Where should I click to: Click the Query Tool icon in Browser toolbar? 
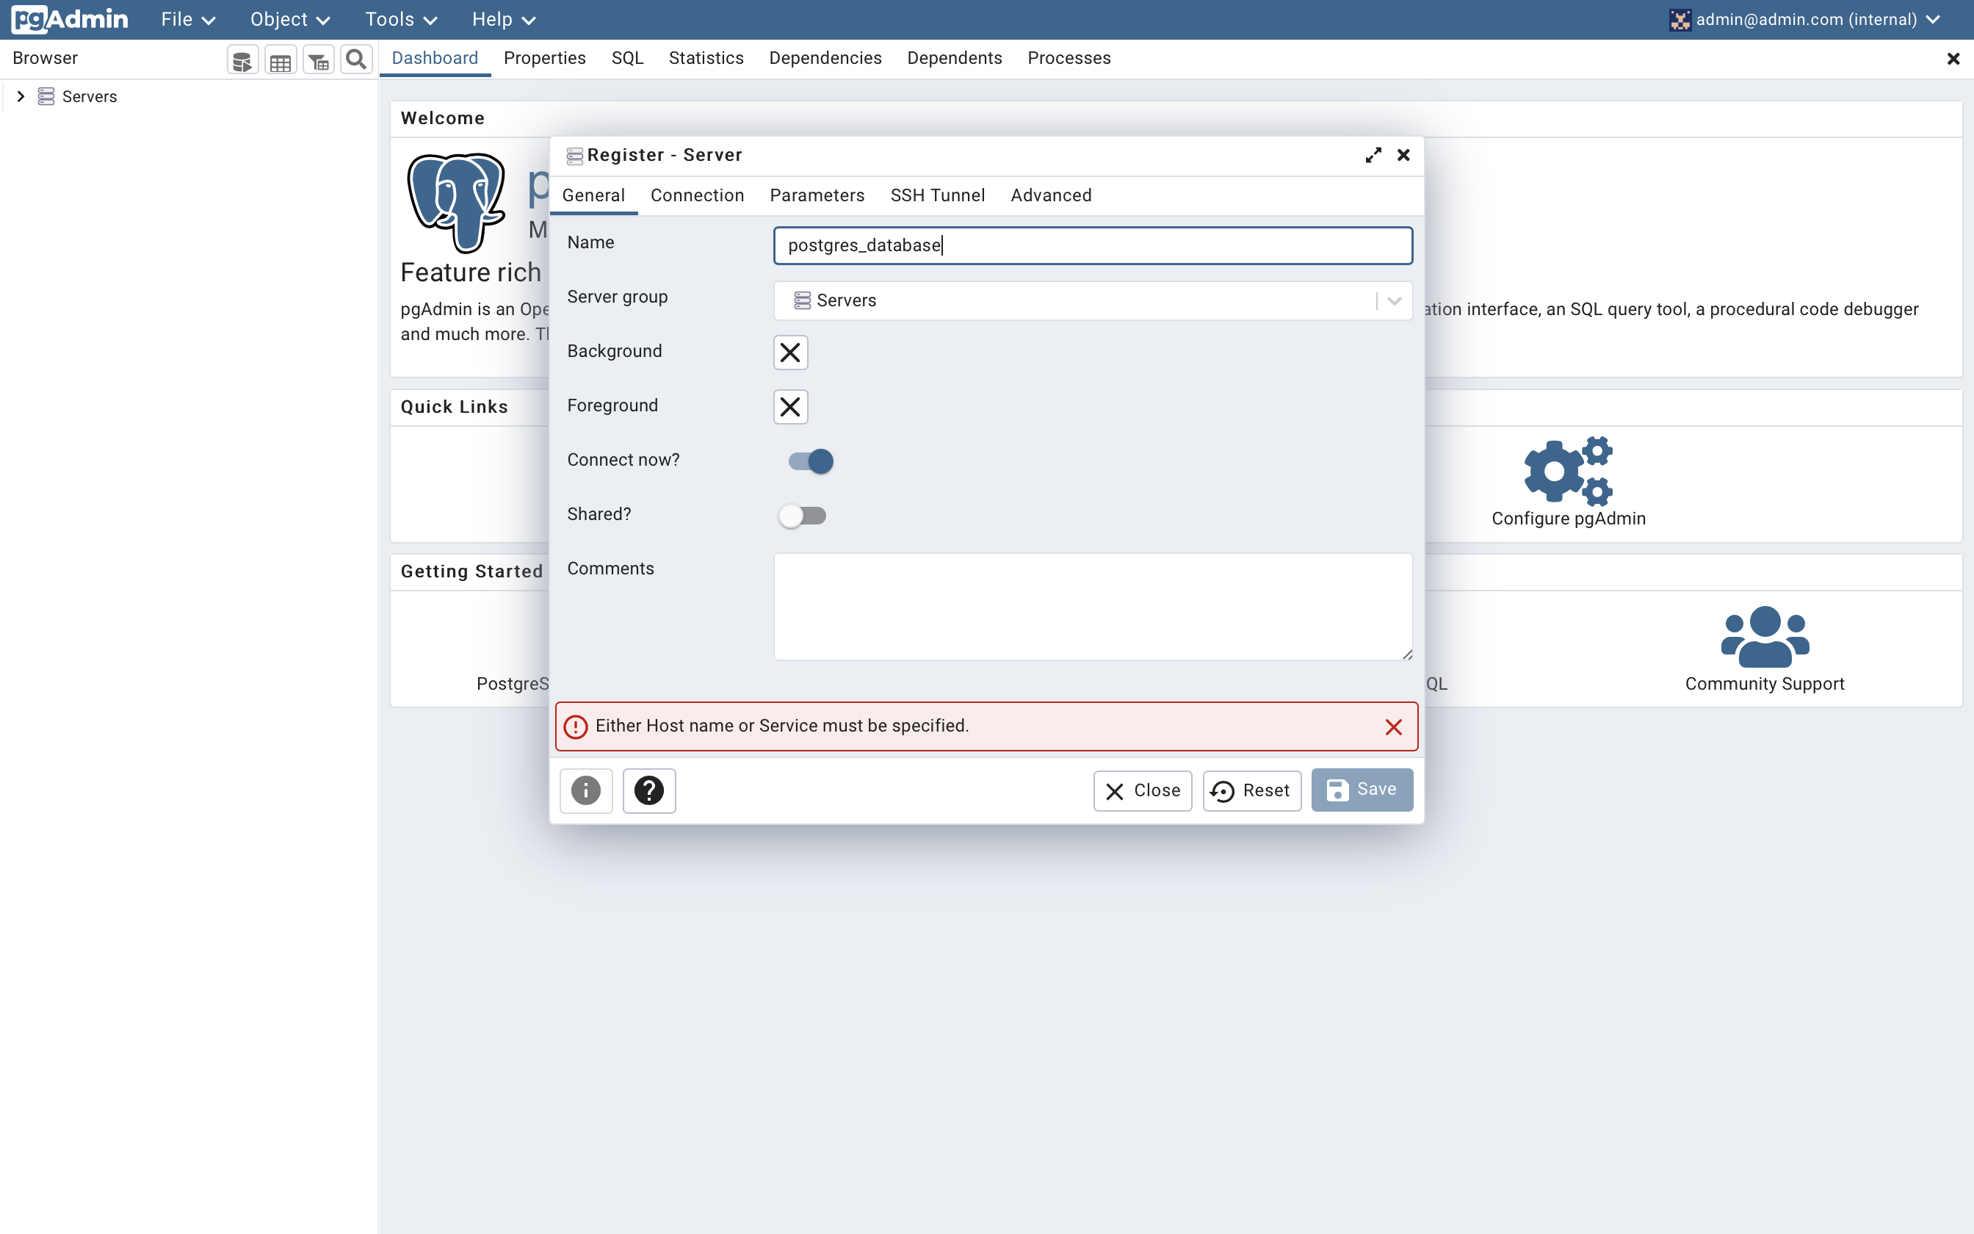(242, 59)
